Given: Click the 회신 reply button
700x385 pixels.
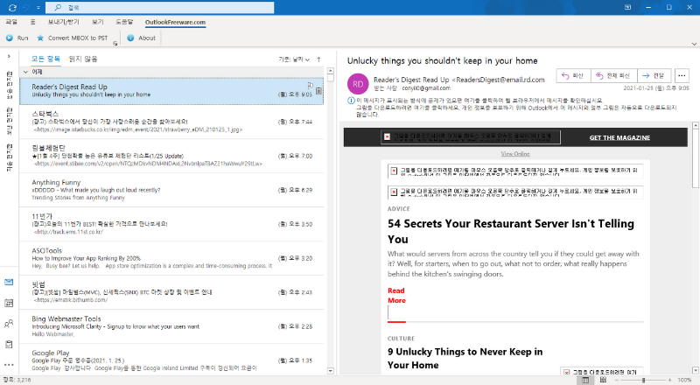Looking at the screenshot, I should click(x=573, y=75).
